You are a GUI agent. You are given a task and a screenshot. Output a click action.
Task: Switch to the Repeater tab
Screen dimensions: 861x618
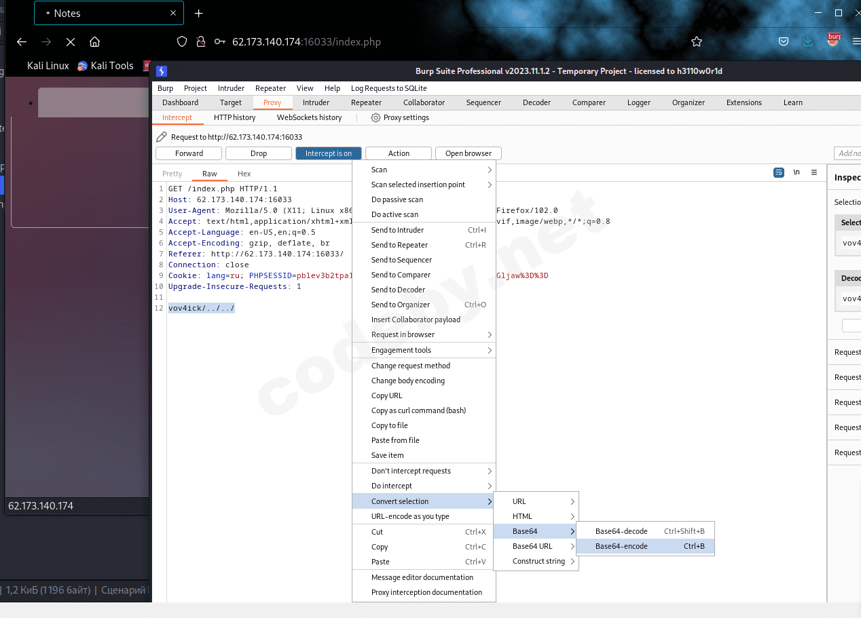pos(366,102)
